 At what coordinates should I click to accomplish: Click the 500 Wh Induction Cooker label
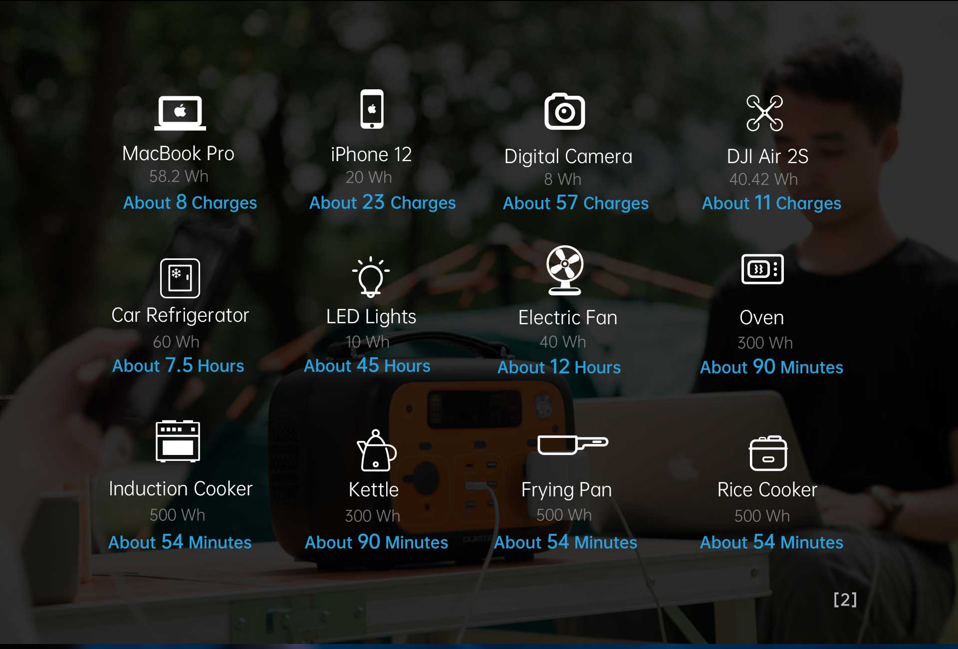(x=178, y=516)
